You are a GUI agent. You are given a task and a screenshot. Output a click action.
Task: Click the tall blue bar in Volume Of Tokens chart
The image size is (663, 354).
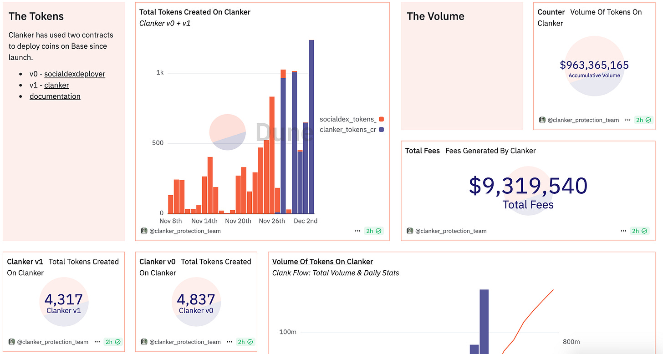(x=484, y=322)
